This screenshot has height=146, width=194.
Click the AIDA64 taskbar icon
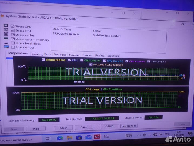coord(97,137)
